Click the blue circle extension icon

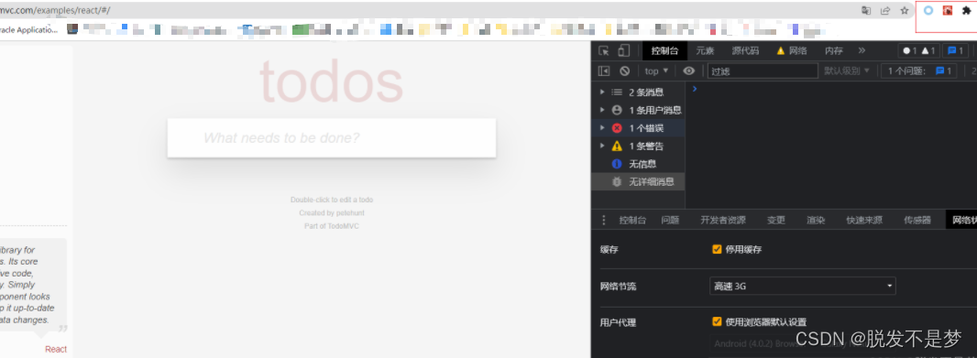coord(928,11)
